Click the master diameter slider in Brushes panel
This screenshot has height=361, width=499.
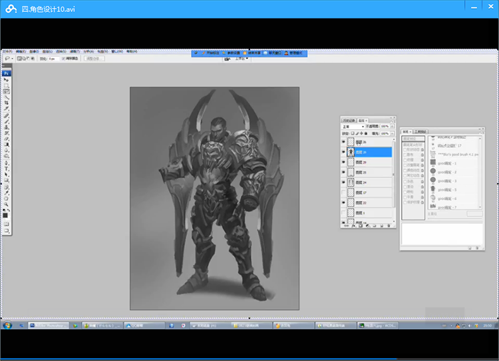pyautogui.click(x=454, y=218)
